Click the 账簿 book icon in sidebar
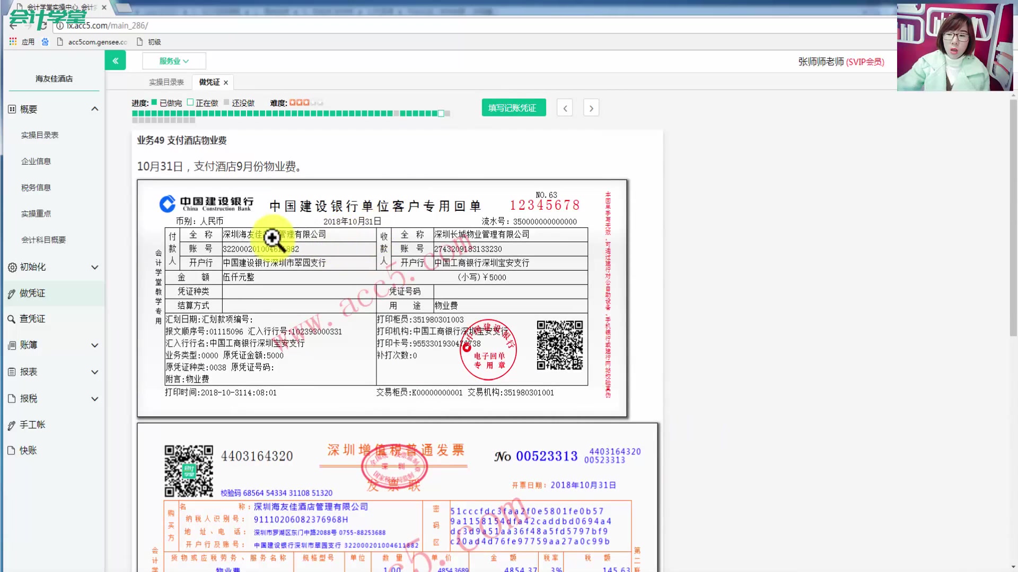 click(12, 345)
